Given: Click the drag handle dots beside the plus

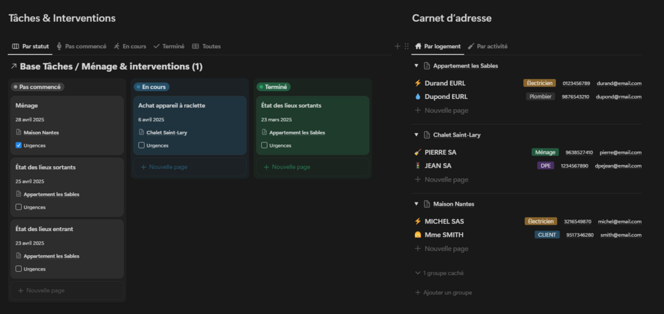Looking at the screenshot, I should (x=406, y=46).
